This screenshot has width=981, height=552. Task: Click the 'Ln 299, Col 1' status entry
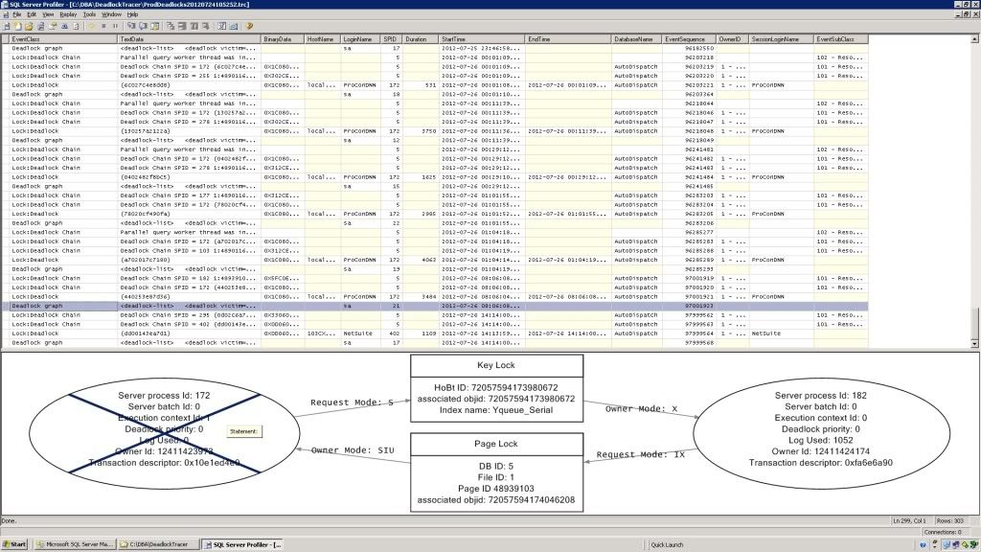coord(910,520)
